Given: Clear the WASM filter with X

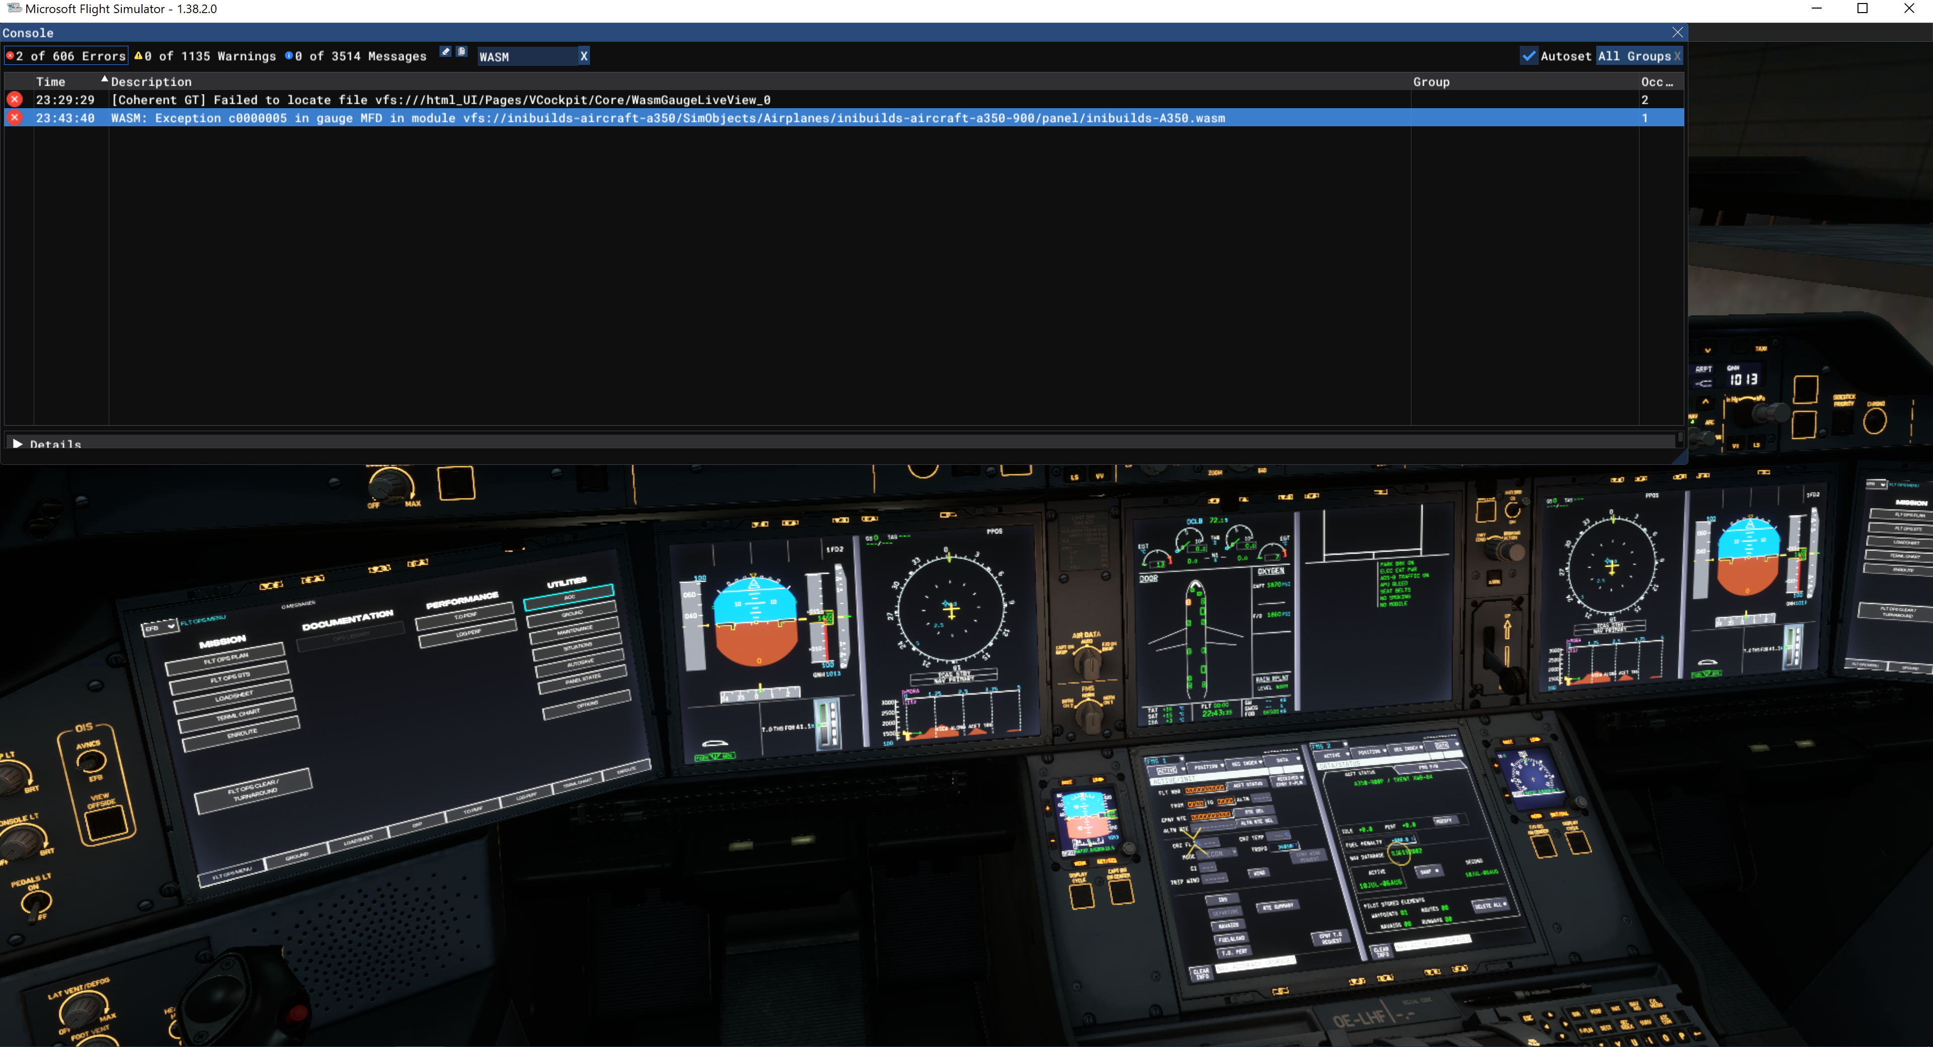Looking at the screenshot, I should coord(584,56).
